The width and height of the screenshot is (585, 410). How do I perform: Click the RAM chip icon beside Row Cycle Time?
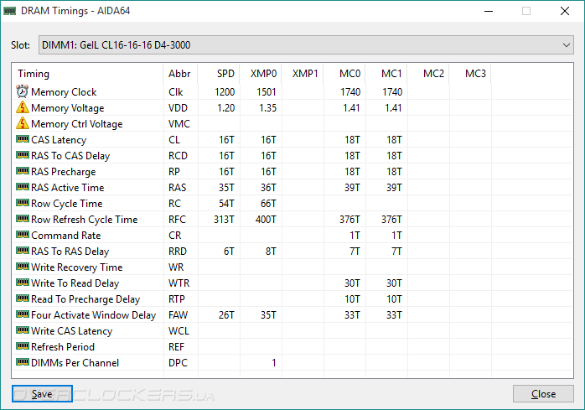pyautogui.click(x=23, y=203)
